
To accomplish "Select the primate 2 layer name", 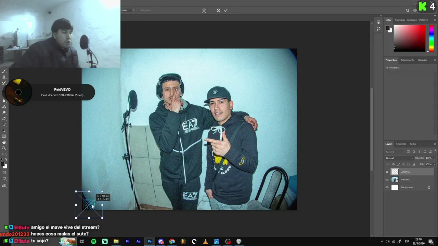I will pyautogui.click(x=405, y=180).
